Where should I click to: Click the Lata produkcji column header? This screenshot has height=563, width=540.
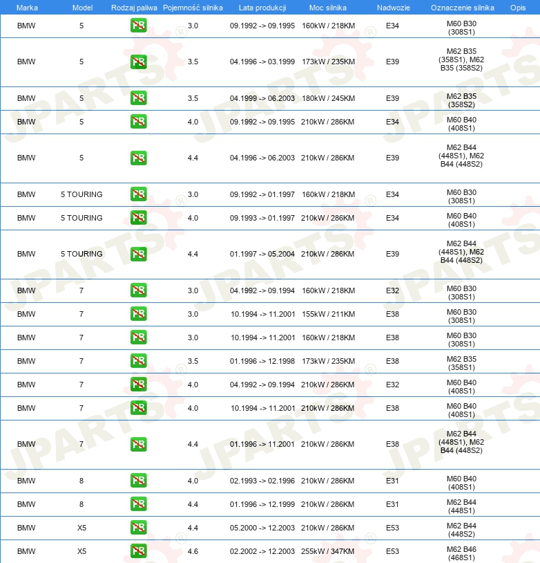(x=262, y=8)
